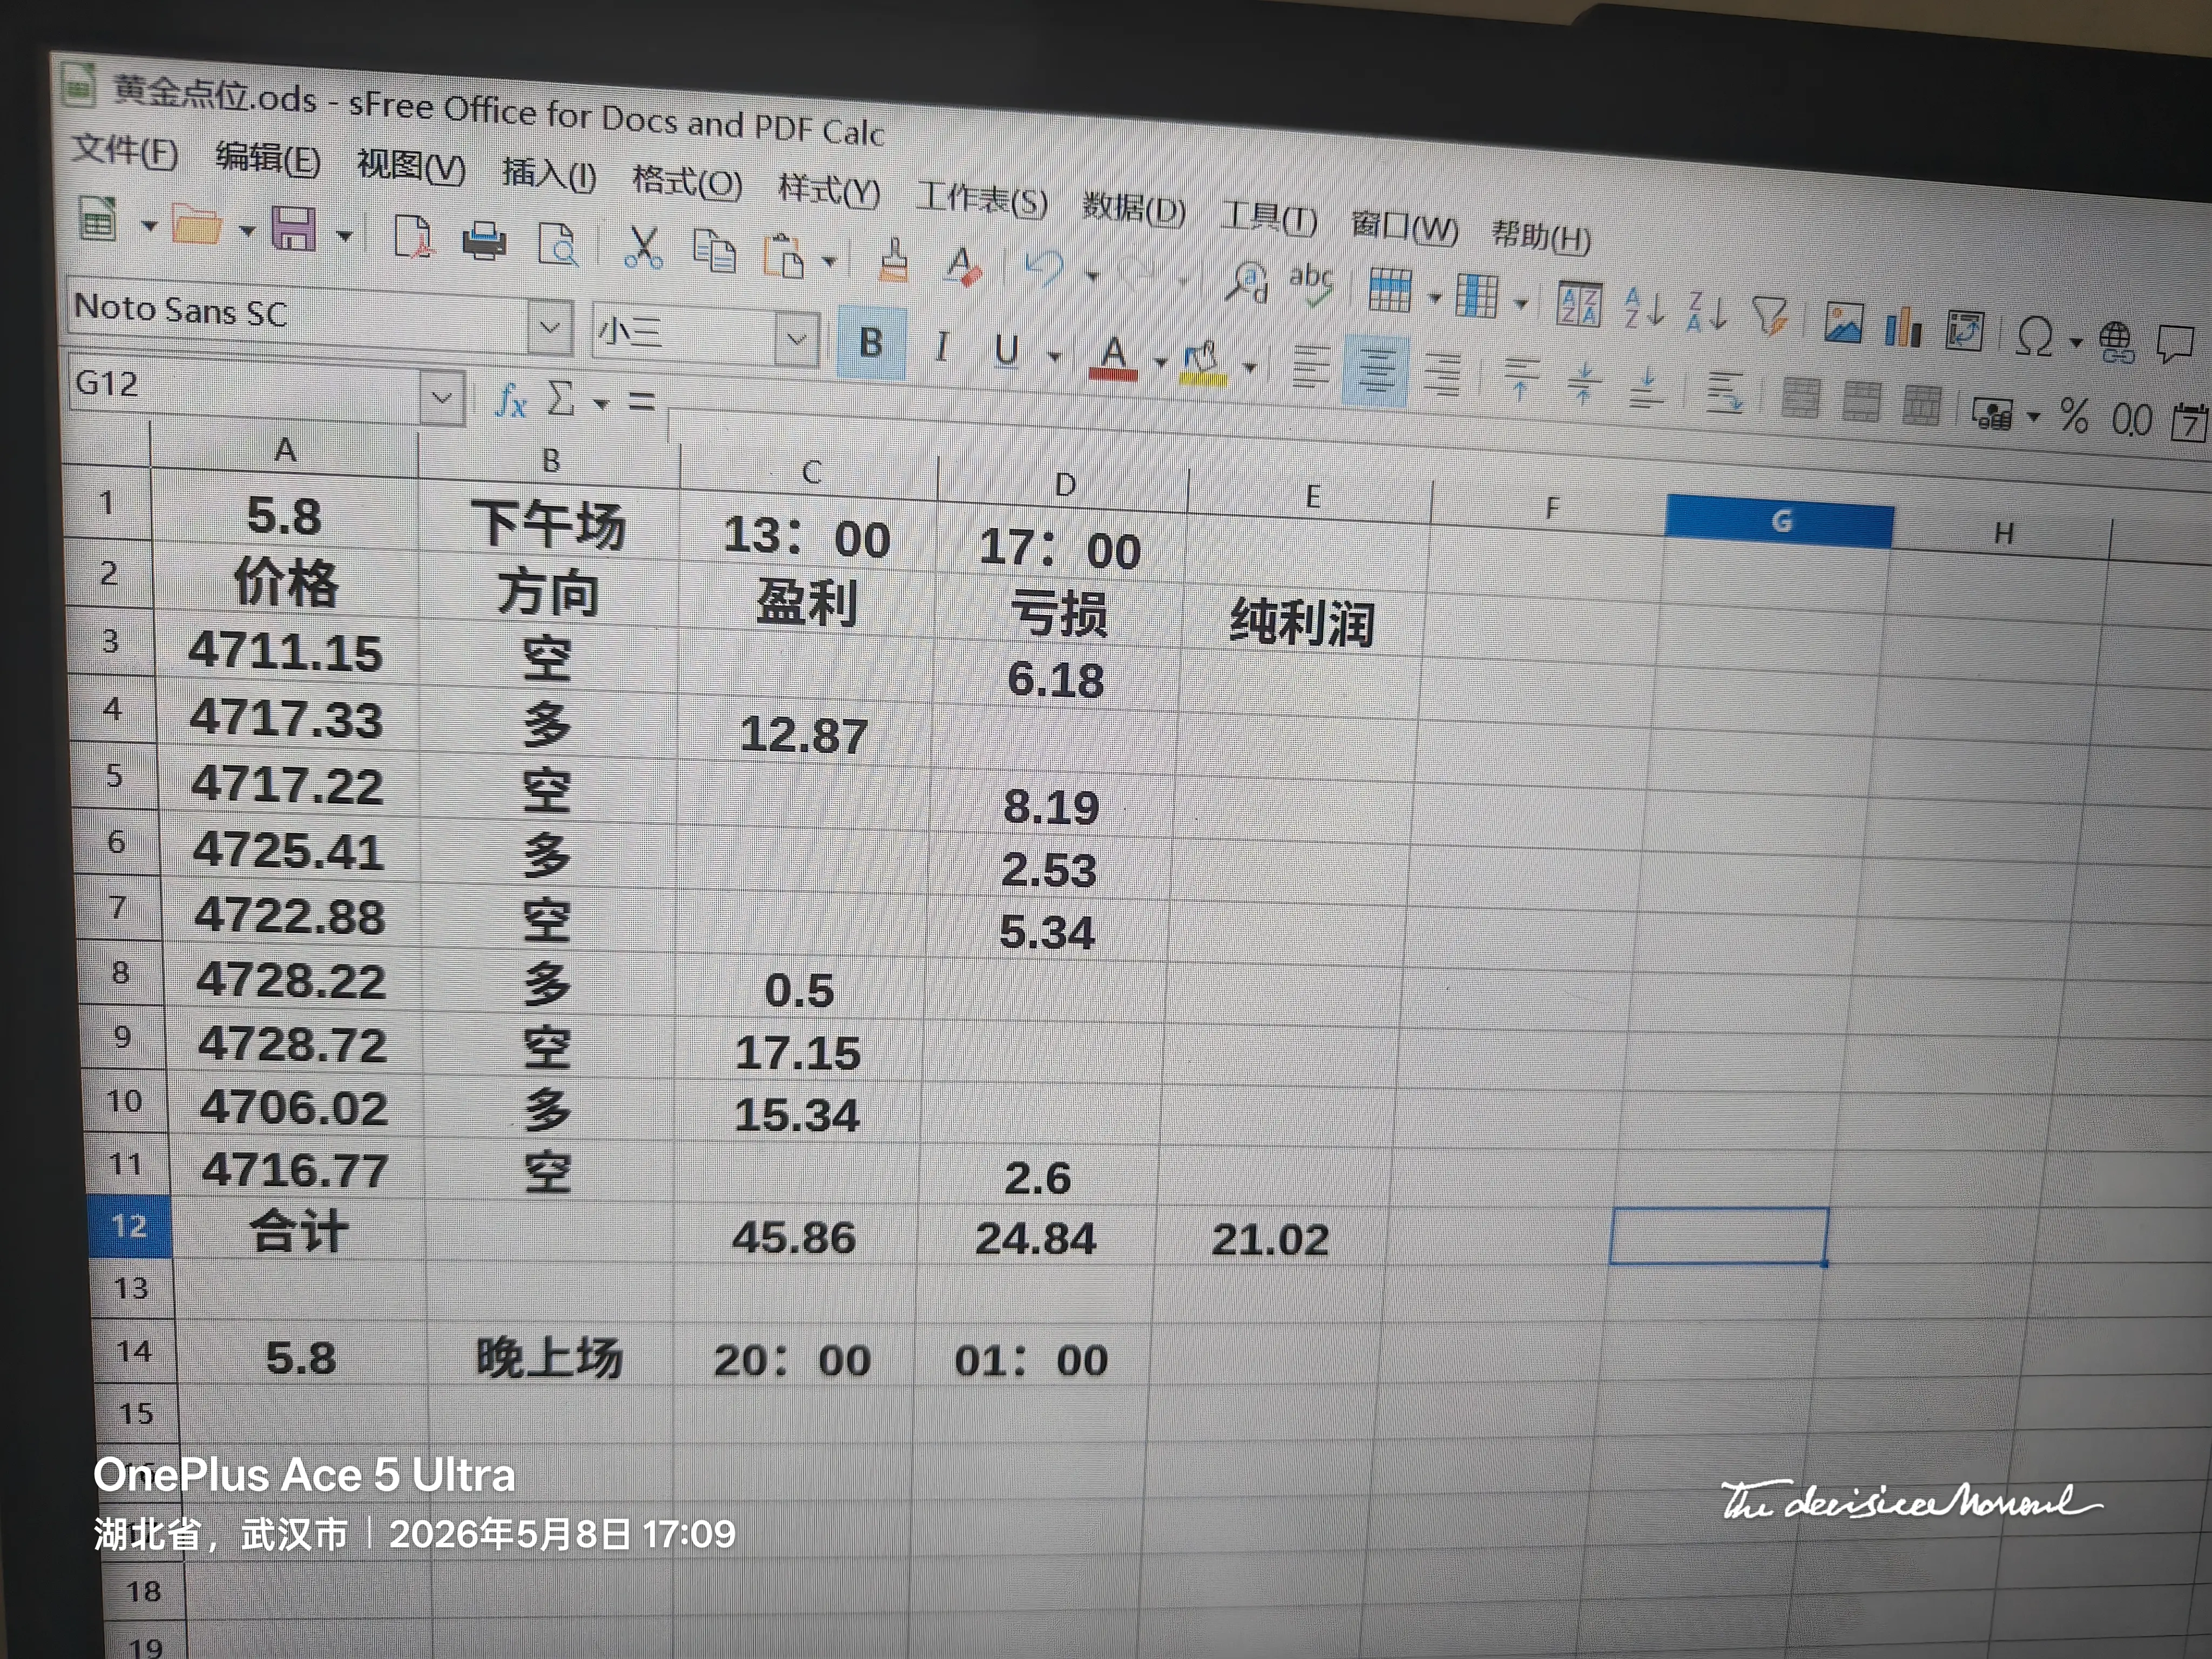
Task: Open the underline style dropdown arrow
Action: (1054, 356)
